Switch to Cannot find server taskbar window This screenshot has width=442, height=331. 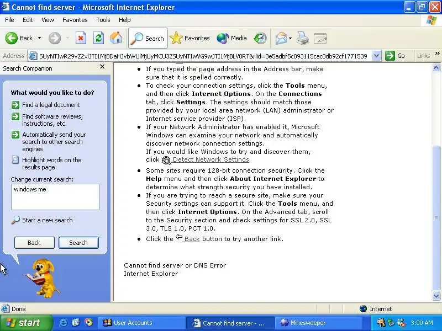pos(230,323)
